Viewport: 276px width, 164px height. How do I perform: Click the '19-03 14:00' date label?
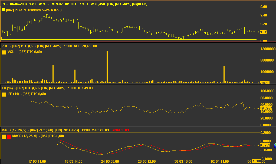point(74,162)
